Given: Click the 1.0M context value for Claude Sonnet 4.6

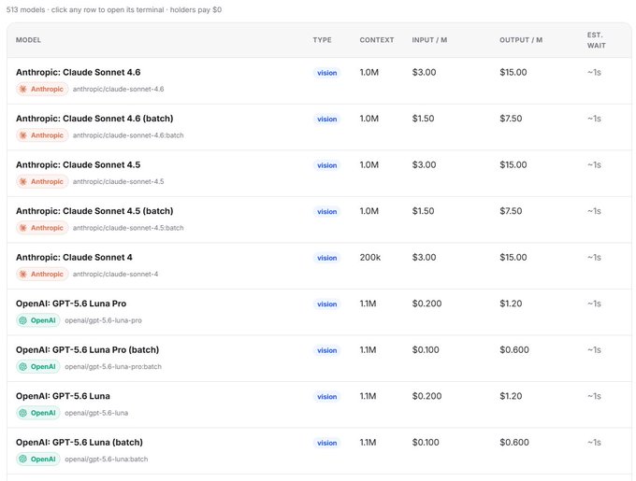Looking at the screenshot, I should 369,73.
